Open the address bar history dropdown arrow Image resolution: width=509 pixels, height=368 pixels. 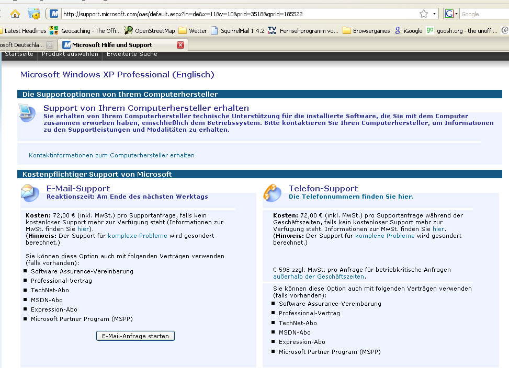[x=434, y=14]
